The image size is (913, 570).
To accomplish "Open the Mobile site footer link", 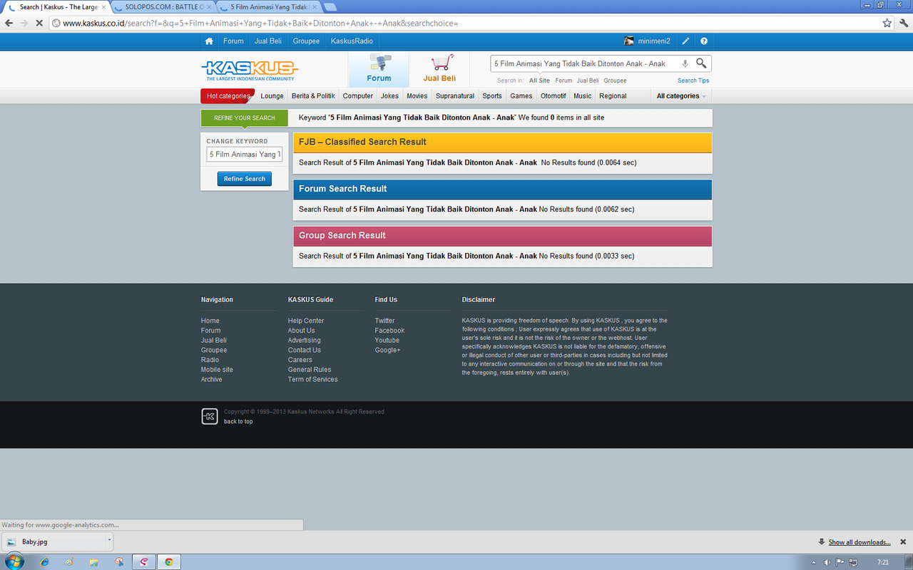I will [x=217, y=370].
